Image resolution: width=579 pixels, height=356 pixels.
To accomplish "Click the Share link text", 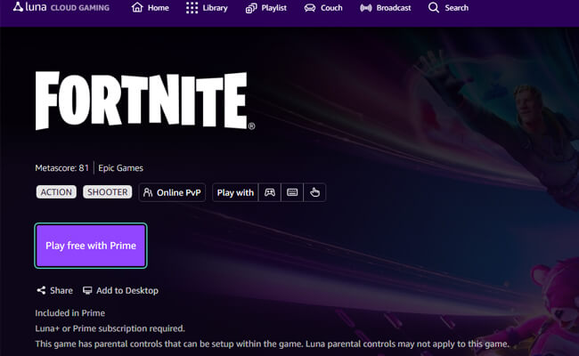I will 61,291.
